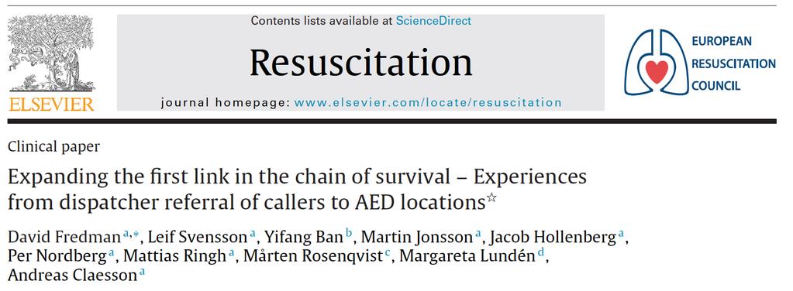Image resolution: width=793 pixels, height=291 pixels.
Task: Open www.elsevier.com/locate/resuscitation journal homepage link
Action: point(428,103)
